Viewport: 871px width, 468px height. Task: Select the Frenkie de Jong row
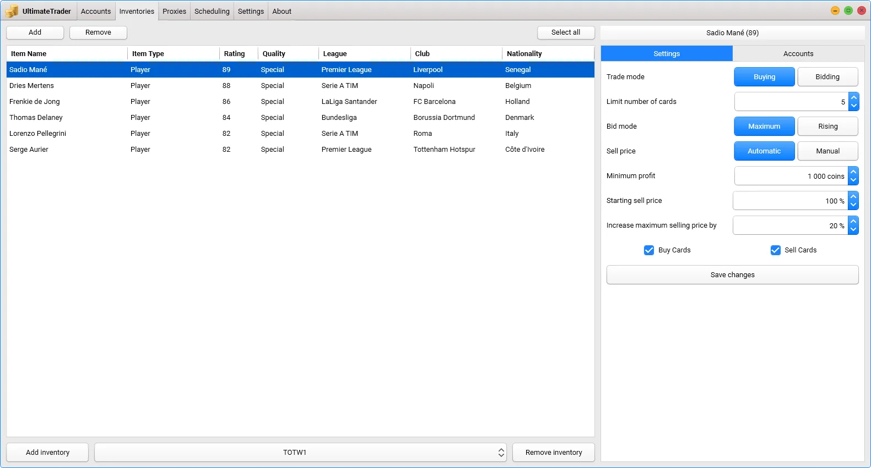point(300,102)
